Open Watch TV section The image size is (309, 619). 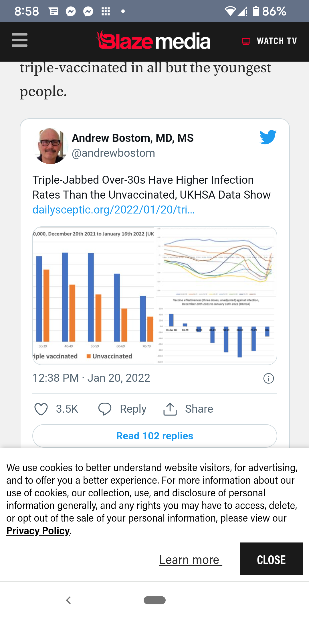tap(270, 41)
